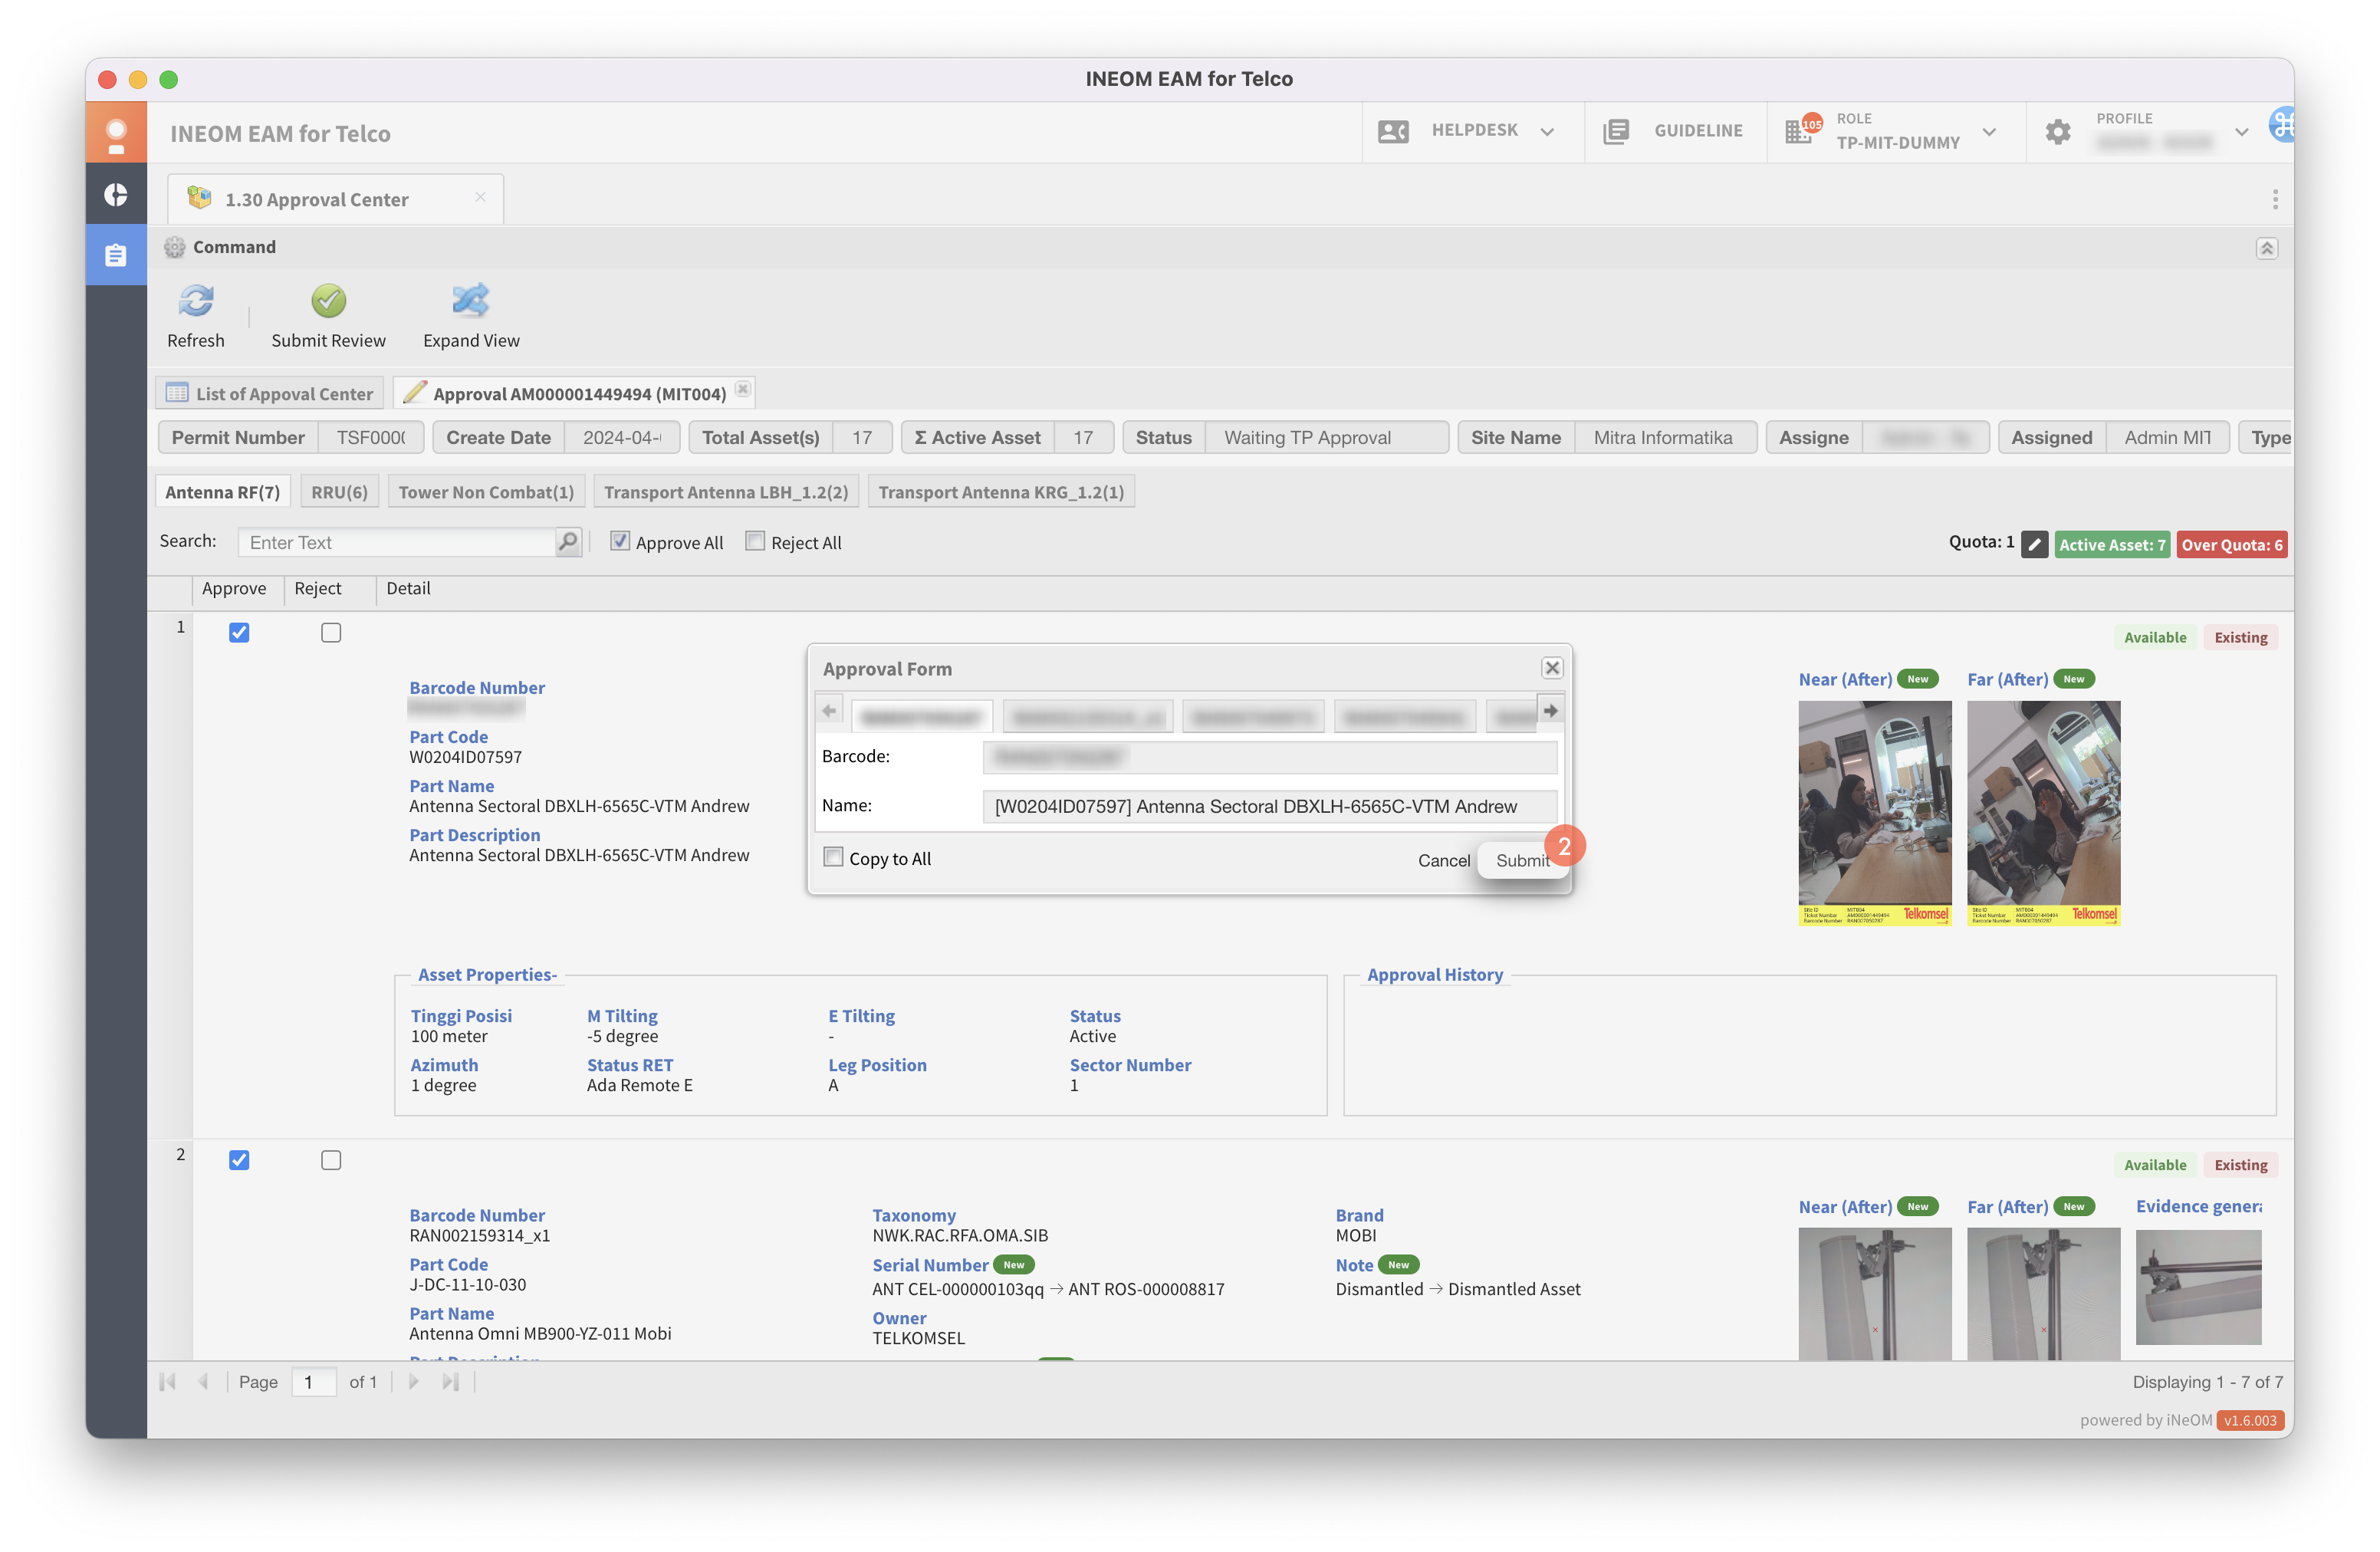Switch to the RRU(6) tab

339,492
